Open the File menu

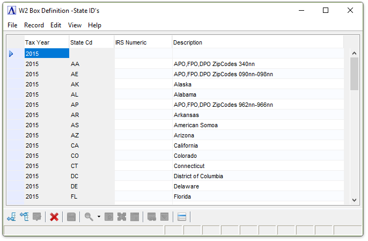12,25
